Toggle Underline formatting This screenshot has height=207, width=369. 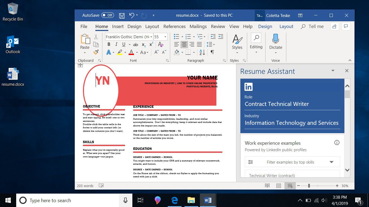124,44
